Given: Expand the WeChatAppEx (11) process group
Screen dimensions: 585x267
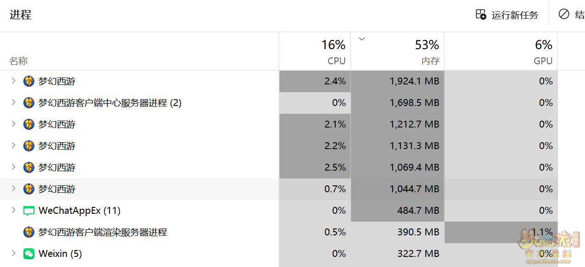Looking at the screenshot, I should tap(14, 210).
